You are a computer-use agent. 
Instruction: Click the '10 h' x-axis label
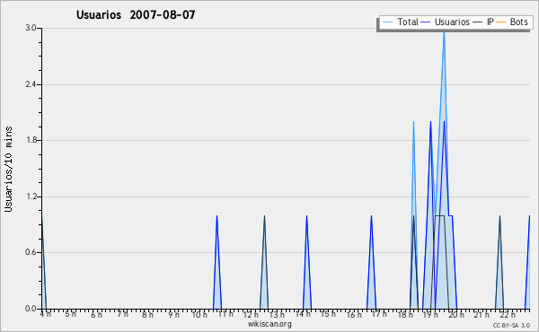[x=199, y=314]
